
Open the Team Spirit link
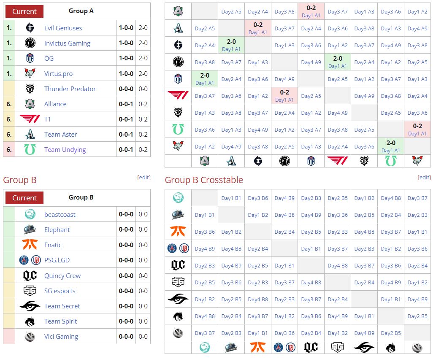60,321
